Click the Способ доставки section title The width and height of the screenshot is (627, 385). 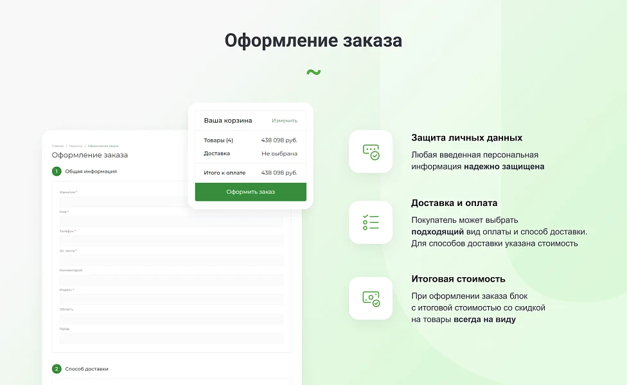point(87,369)
